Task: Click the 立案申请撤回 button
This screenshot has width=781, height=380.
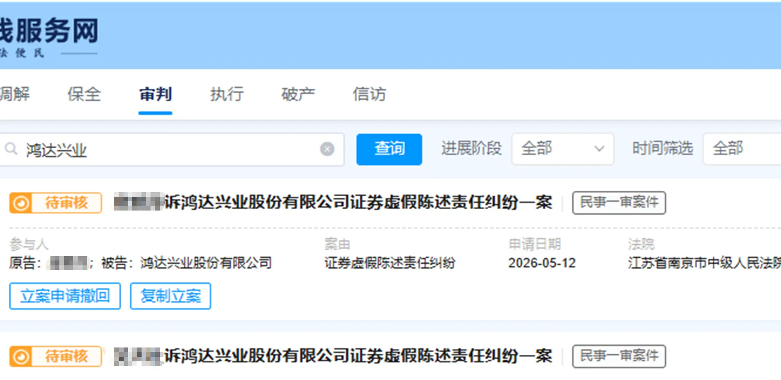Action: click(65, 296)
